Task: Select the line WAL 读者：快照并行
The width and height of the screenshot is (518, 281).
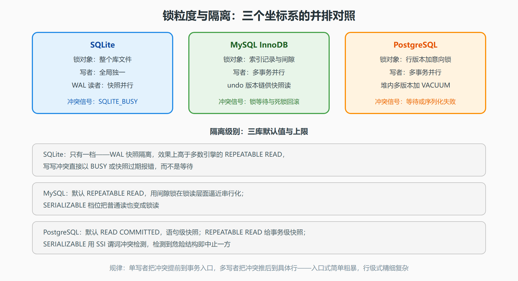Action: pyautogui.click(x=103, y=85)
